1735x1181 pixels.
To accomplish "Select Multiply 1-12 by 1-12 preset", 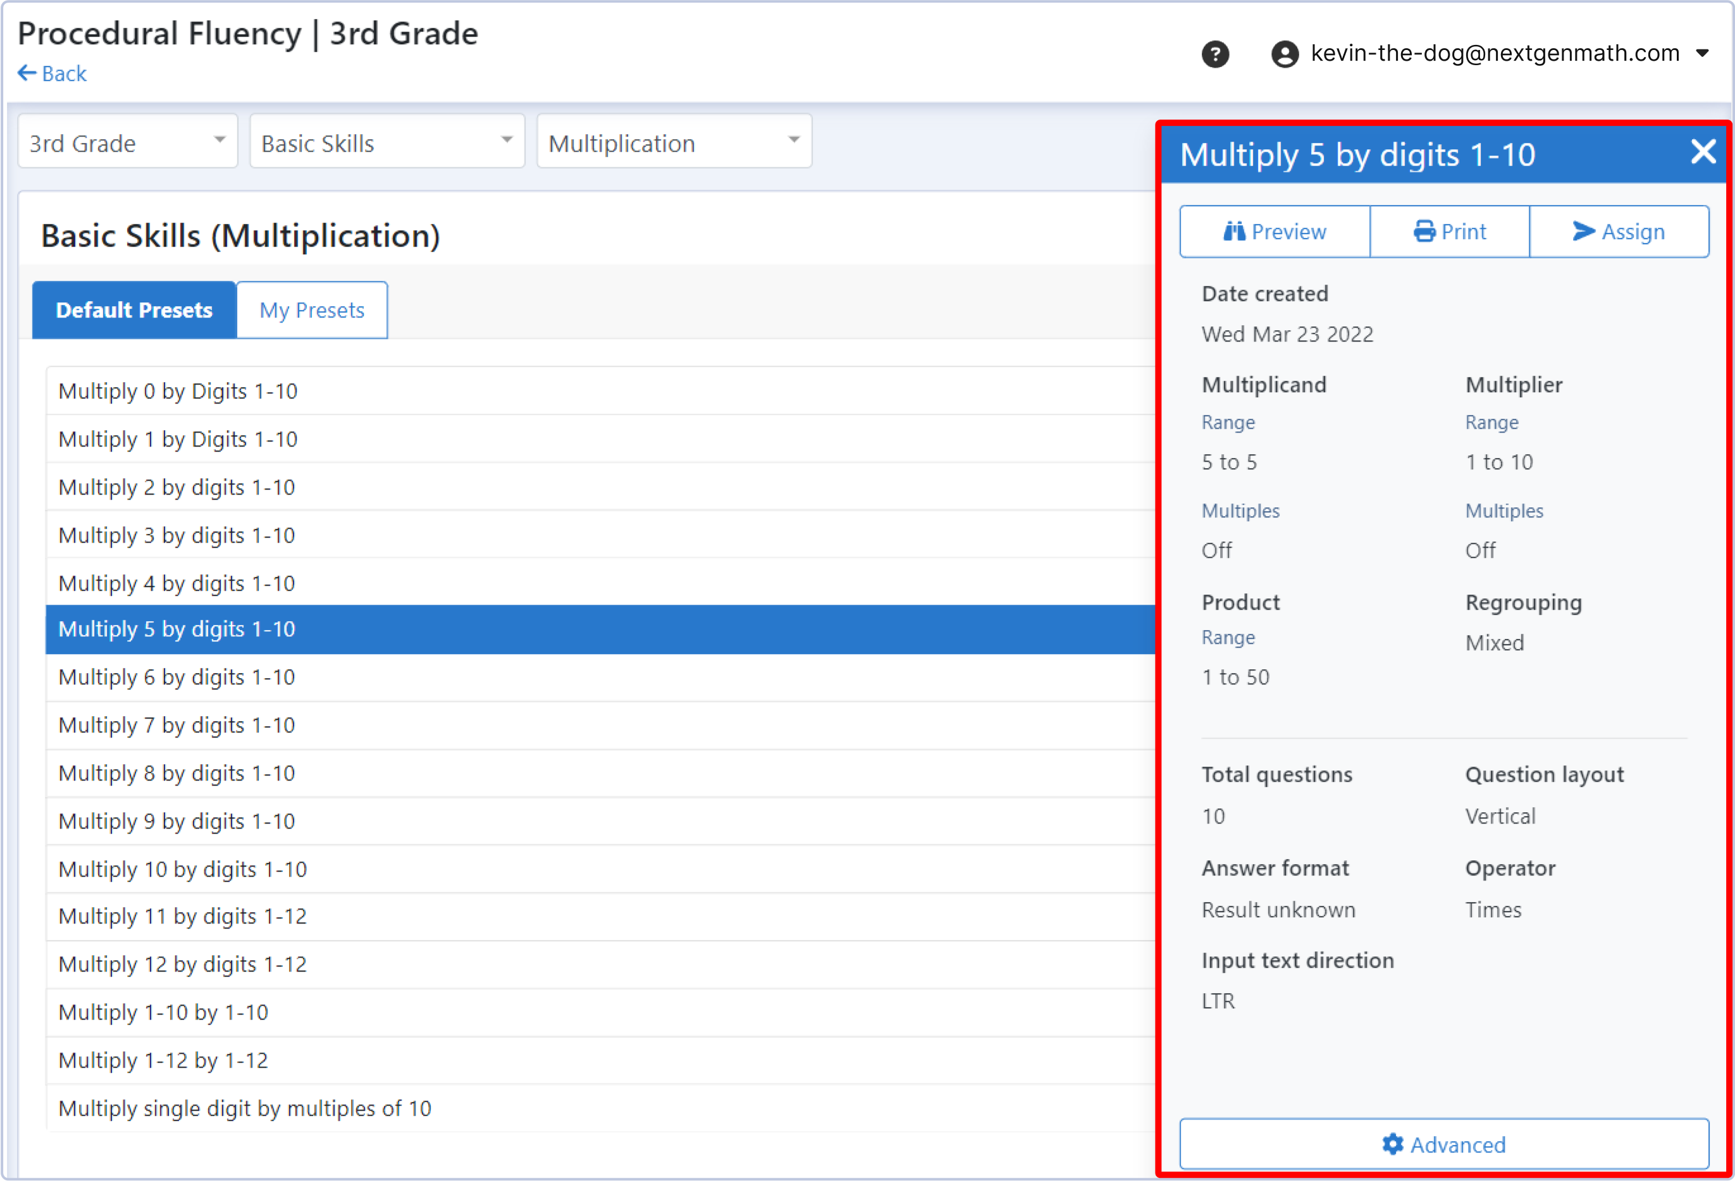I will click(x=163, y=1060).
